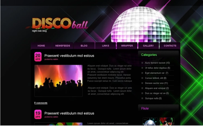Viewport: 203px width, 126px height.
Task: Switch to the GALLERY tab
Action: tap(148, 46)
